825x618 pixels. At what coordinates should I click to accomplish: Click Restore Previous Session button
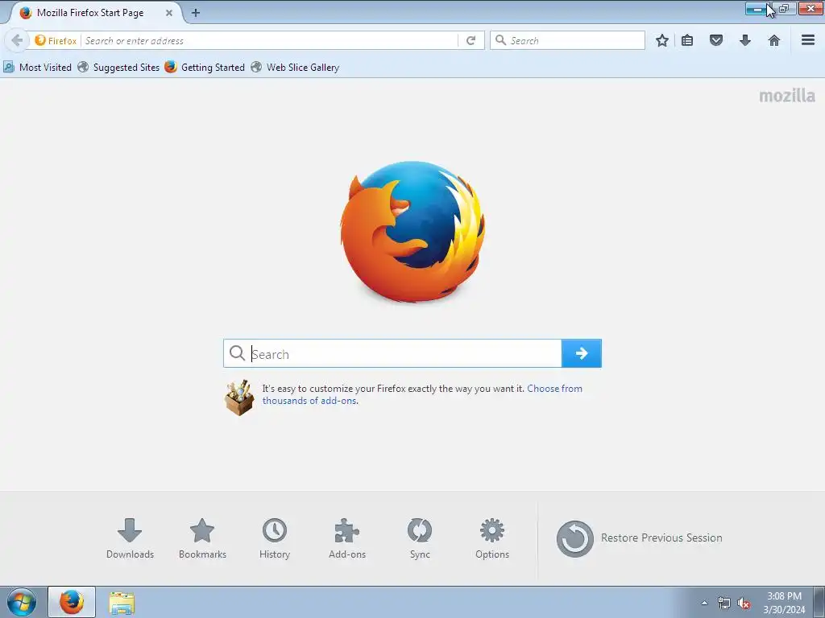pyautogui.click(x=639, y=538)
